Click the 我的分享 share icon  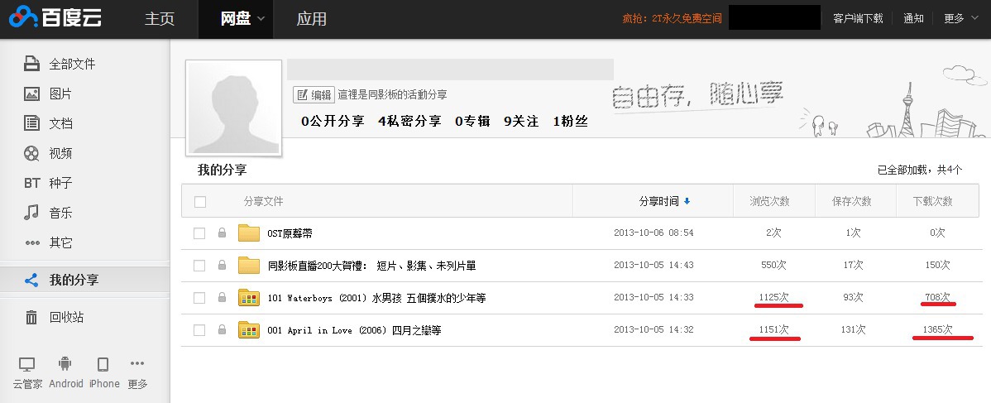[31, 280]
